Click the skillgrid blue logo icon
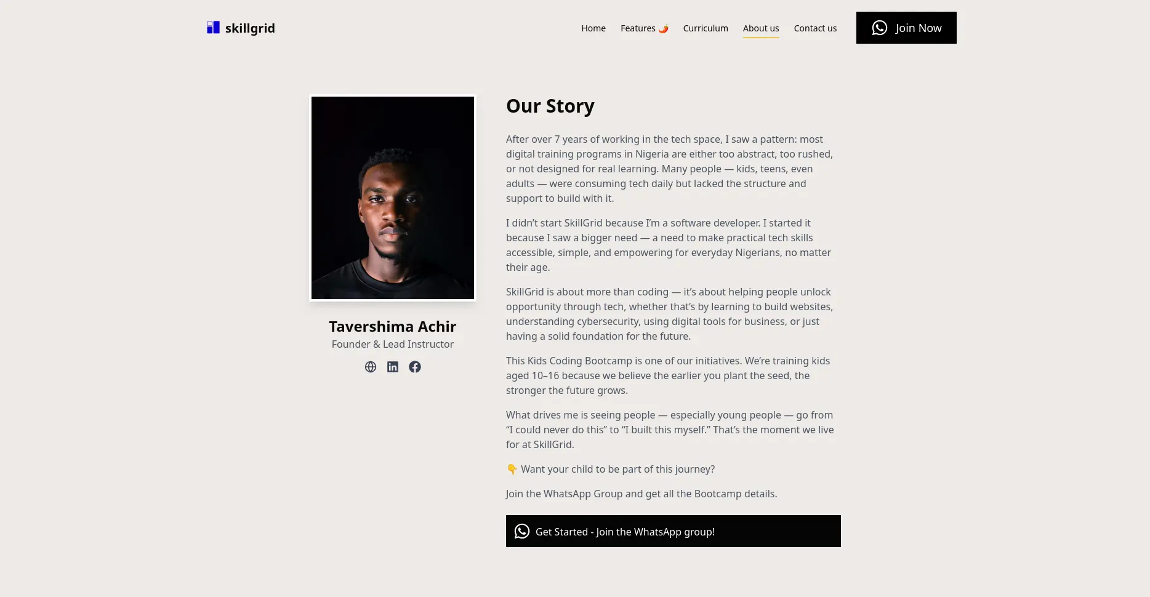1150x597 pixels. 213,28
